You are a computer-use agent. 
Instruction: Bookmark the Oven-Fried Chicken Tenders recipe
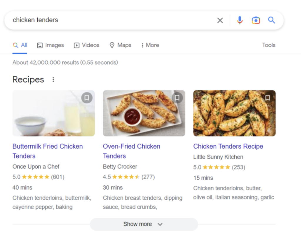tap(177, 98)
